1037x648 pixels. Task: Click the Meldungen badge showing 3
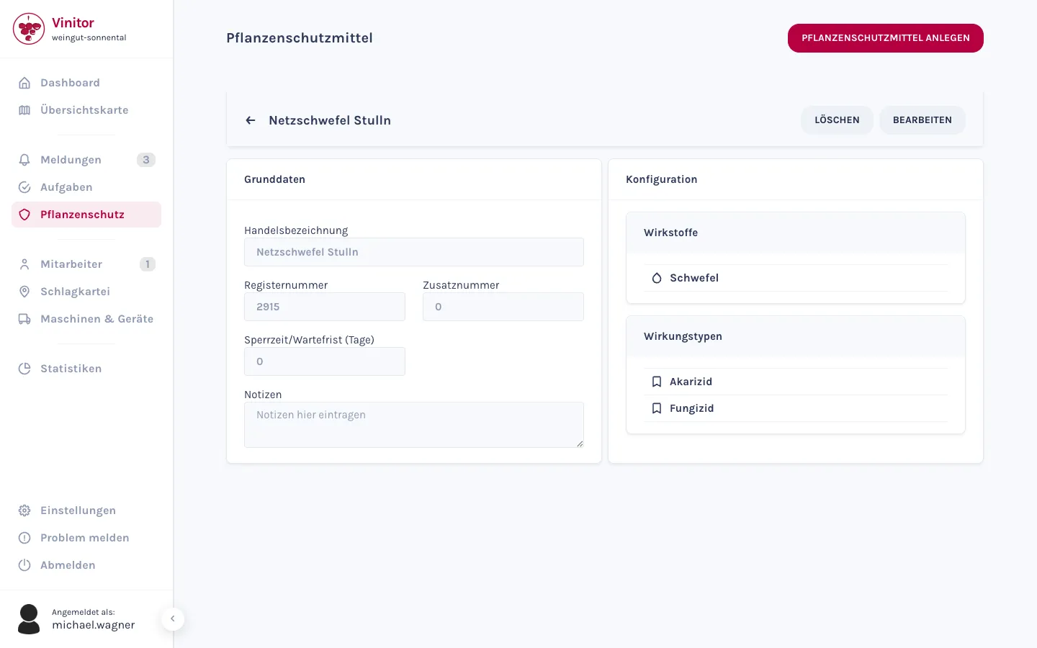pos(146,160)
